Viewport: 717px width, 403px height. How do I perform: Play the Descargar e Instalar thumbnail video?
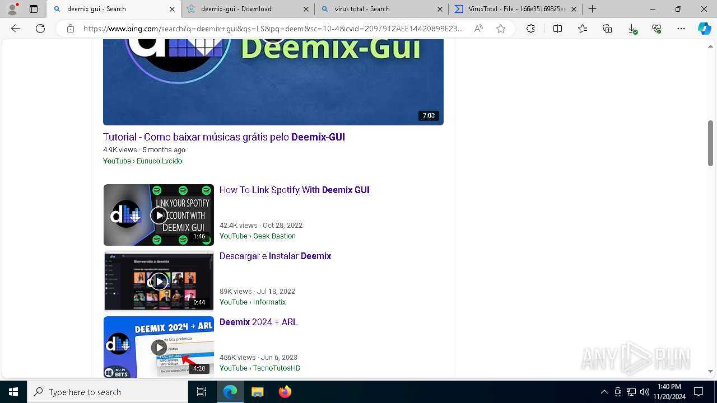tap(159, 281)
